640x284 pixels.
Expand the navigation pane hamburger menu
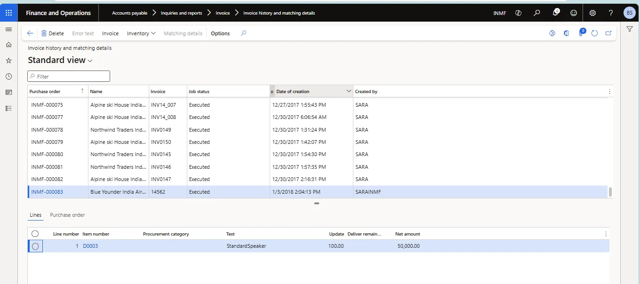(8, 29)
